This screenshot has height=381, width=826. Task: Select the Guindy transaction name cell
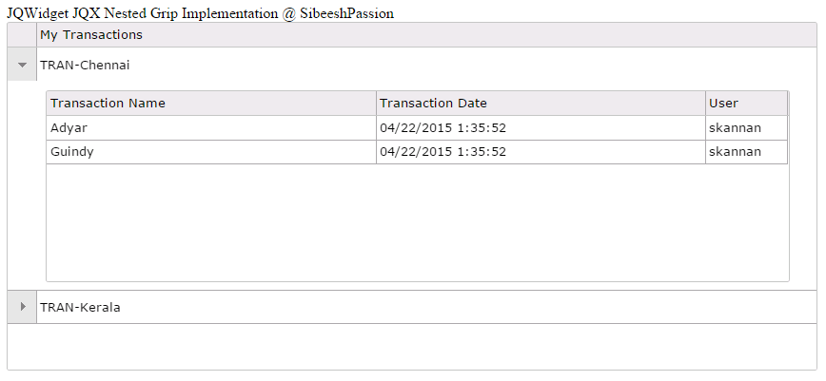[x=72, y=152]
